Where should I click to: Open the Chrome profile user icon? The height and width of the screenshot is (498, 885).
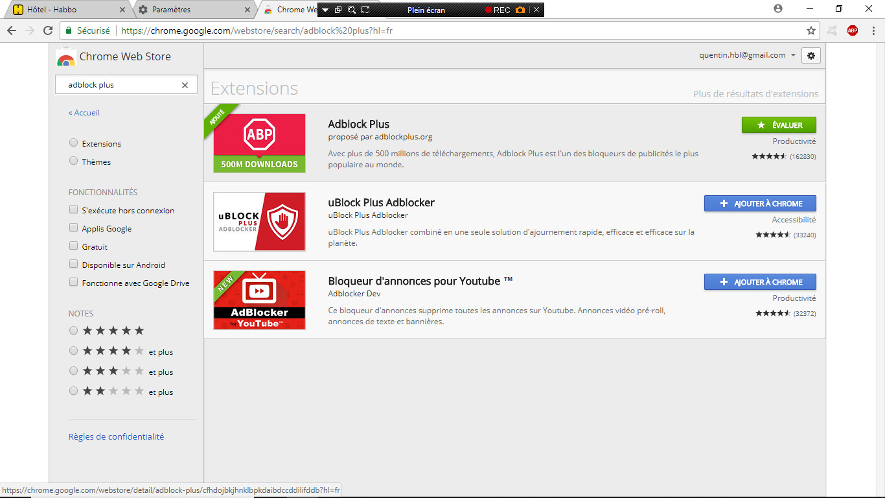pos(778,8)
